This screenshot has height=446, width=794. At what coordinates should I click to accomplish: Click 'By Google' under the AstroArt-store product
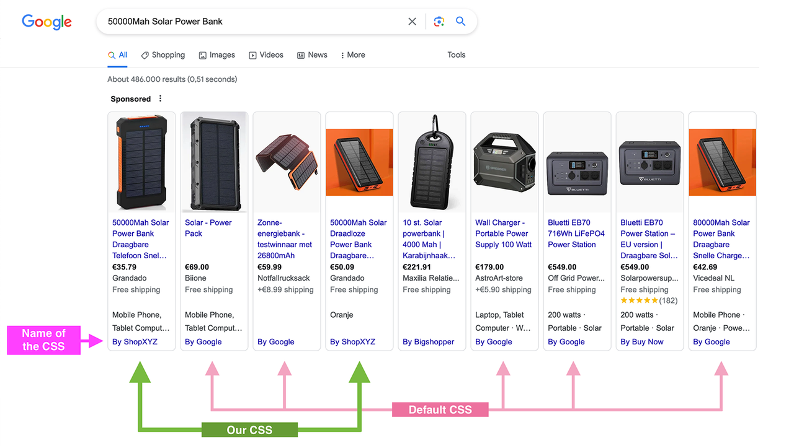(x=494, y=342)
